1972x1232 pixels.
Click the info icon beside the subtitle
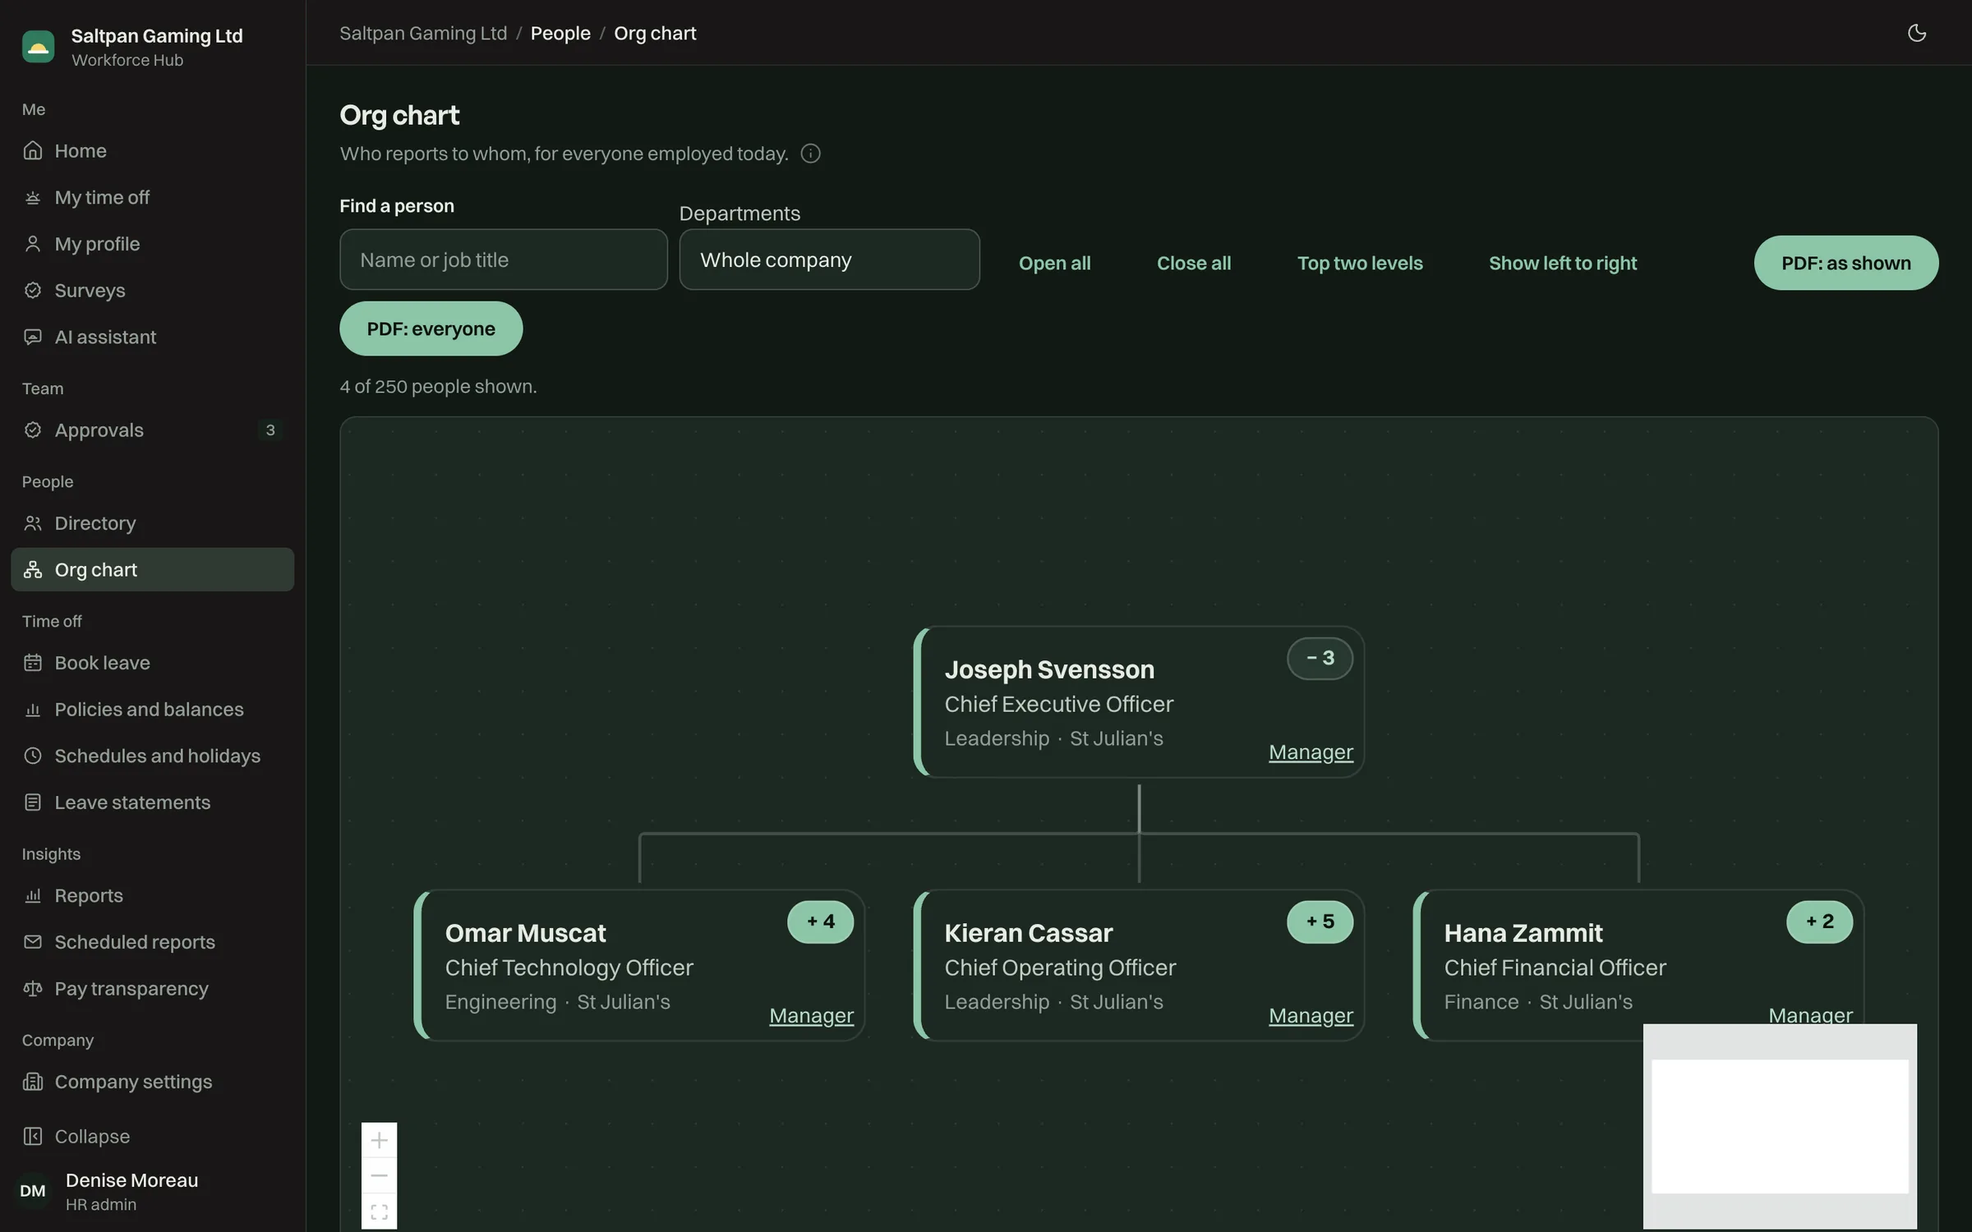(810, 154)
